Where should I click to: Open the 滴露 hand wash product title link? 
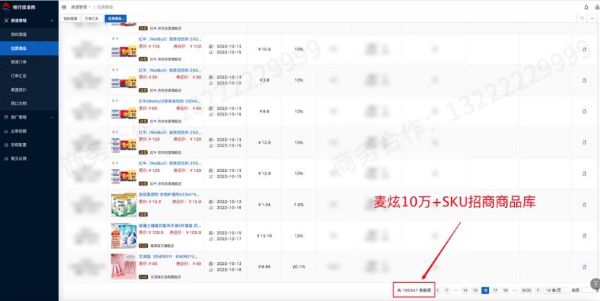pos(170,226)
